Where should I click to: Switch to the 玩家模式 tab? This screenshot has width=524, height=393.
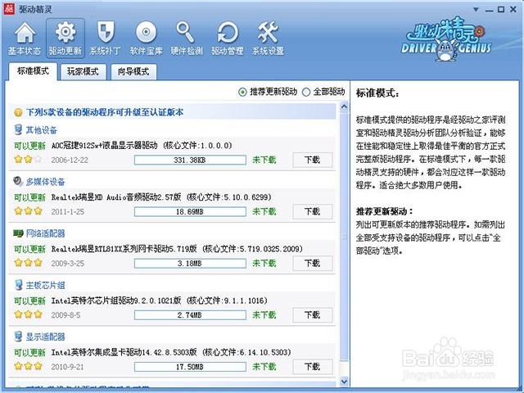pos(84,72)
